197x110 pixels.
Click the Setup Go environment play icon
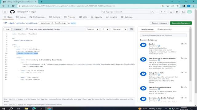(x=143, y=88)
